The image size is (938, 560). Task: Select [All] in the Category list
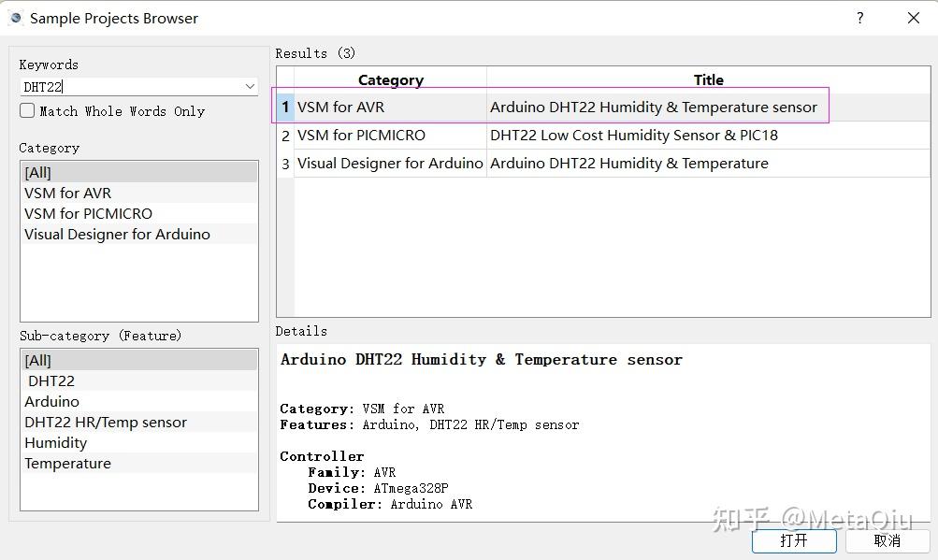click(138, 172)
